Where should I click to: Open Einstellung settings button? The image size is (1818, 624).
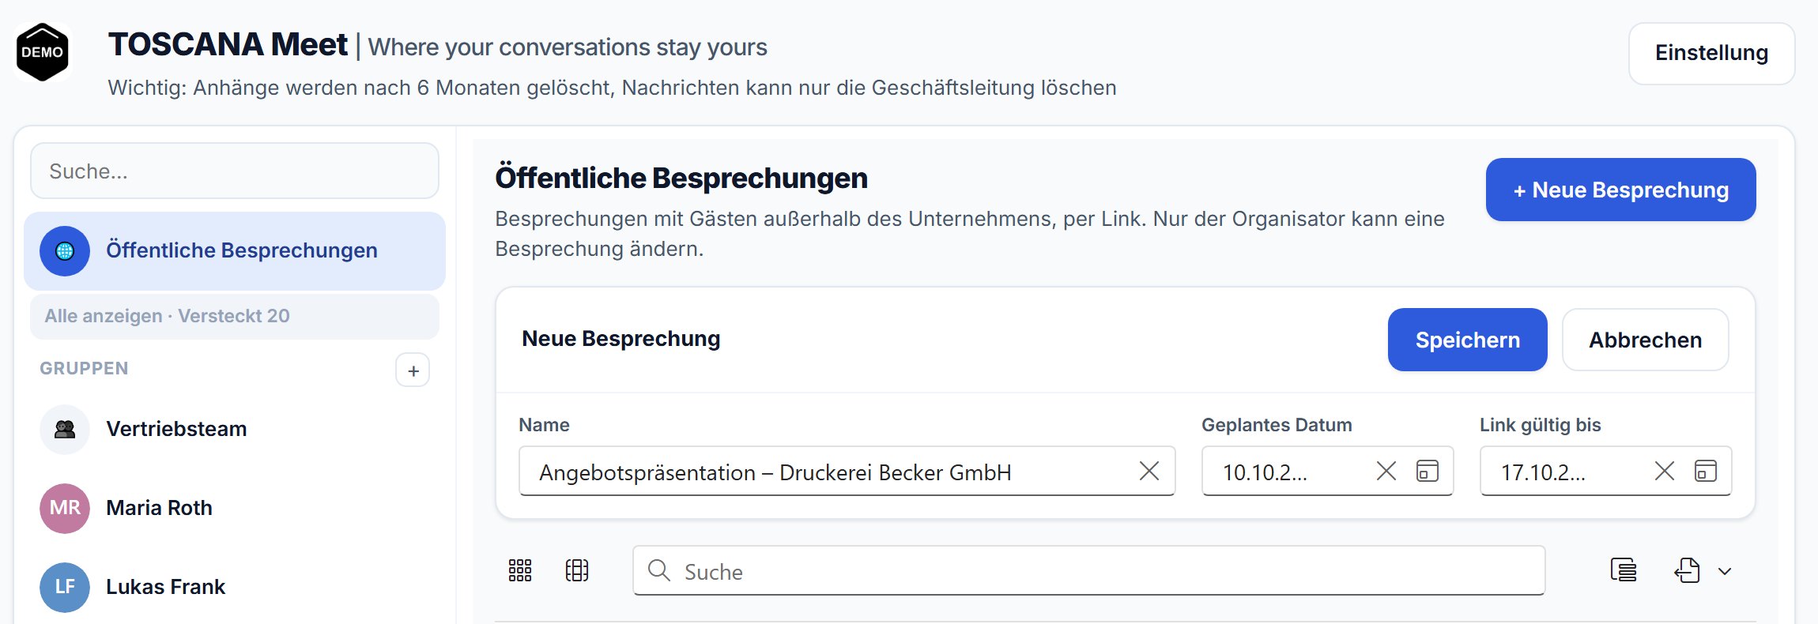pos(1711,53)
